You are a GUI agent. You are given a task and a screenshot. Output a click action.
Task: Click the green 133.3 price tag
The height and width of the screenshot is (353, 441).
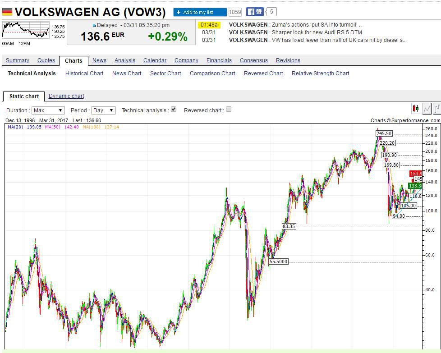tap(415, 186)
